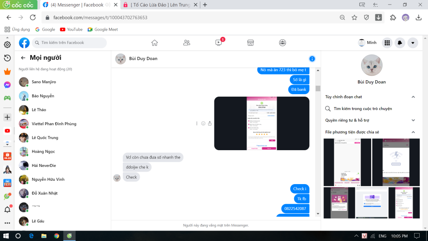
Task: Collapse File phương tiện được chia sẻ section
Action: point(413,132)
